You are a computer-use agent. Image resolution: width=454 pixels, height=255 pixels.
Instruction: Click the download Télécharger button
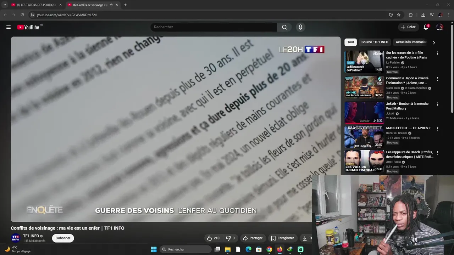click(x=306, y=238)
